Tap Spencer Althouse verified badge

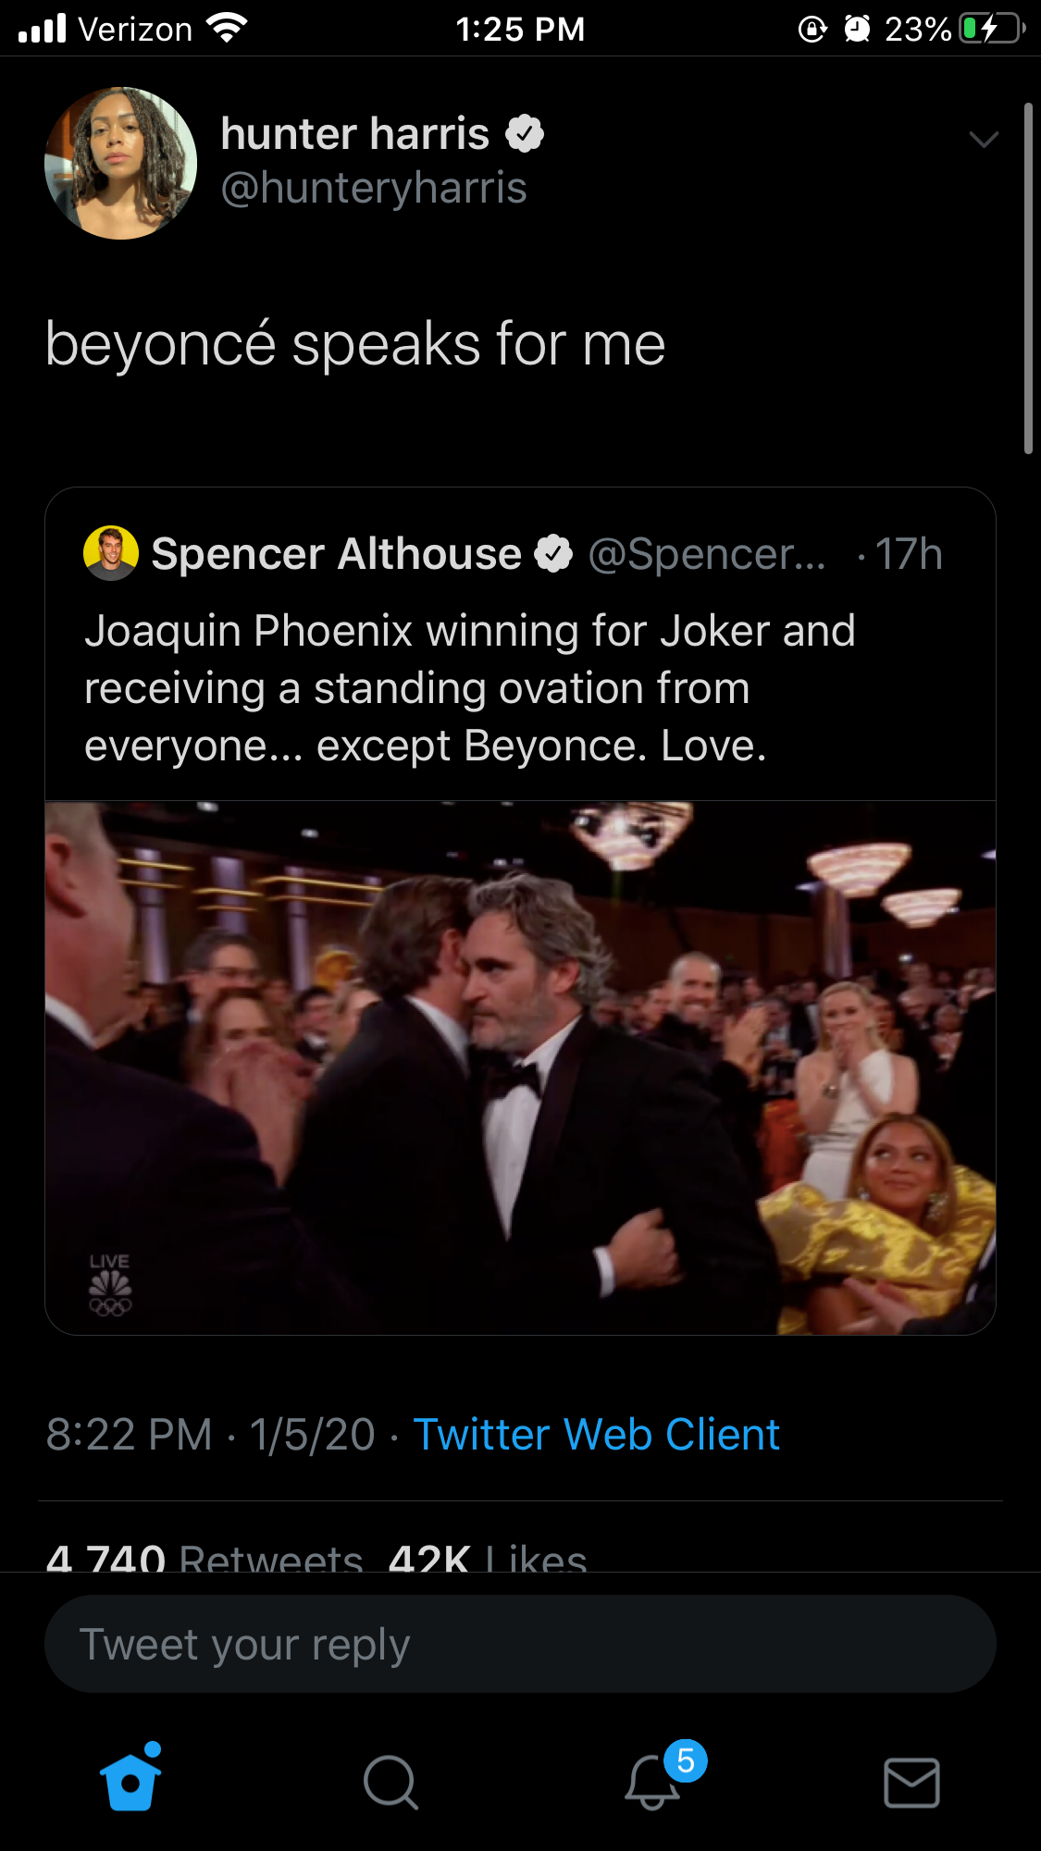[553, 554]
